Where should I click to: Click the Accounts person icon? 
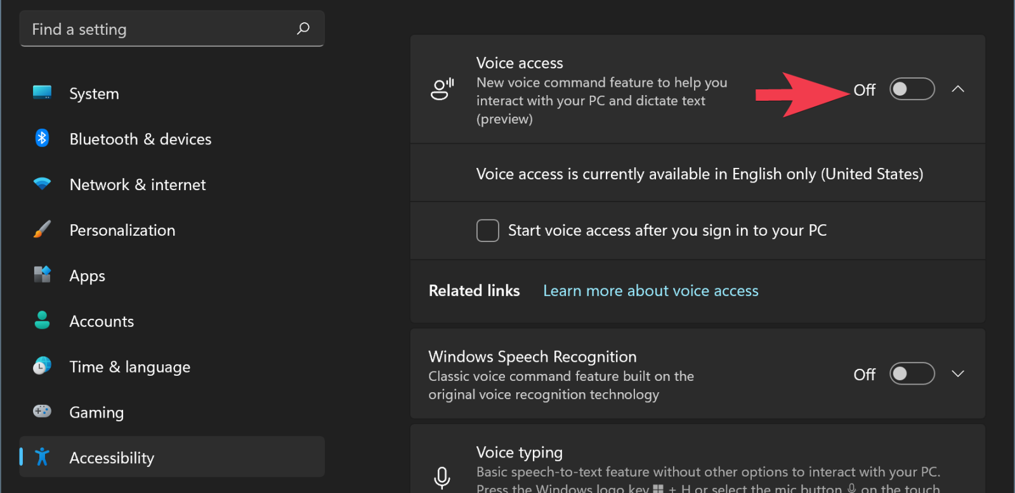click(x=42, y=321)
